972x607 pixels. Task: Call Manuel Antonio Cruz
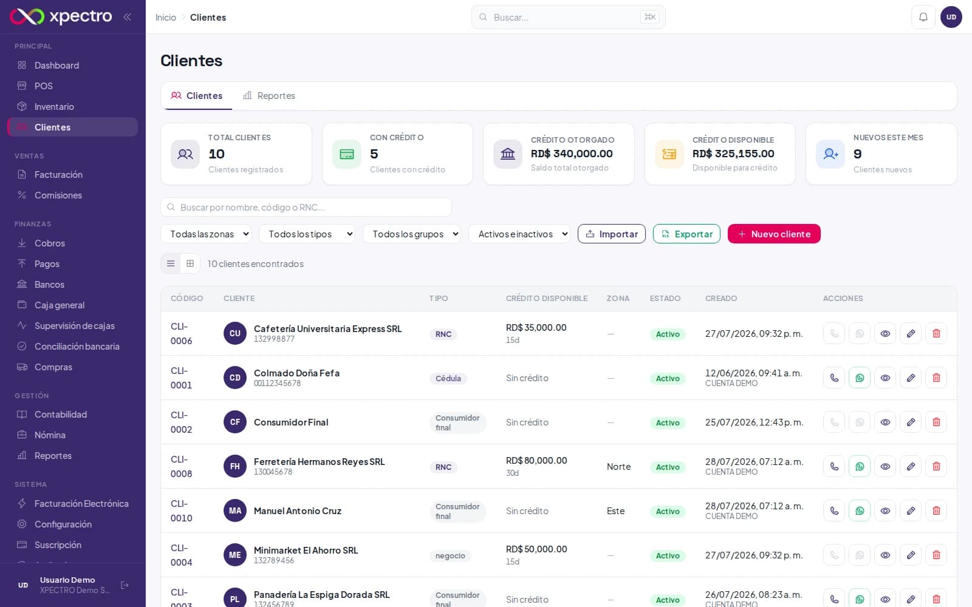click(834, 510)
